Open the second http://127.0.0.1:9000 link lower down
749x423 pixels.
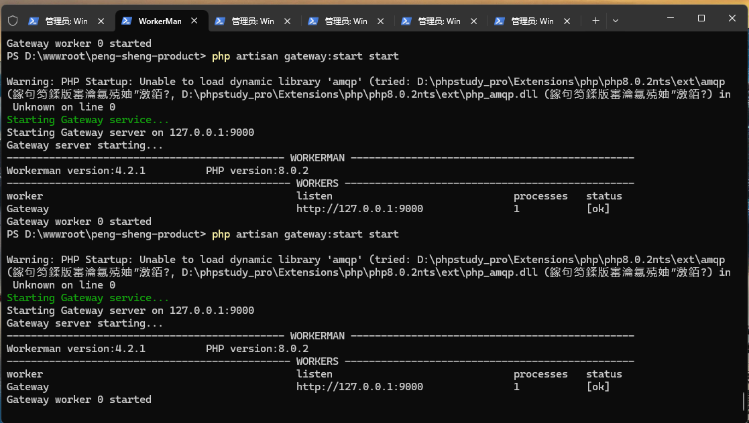coord(359,386)
